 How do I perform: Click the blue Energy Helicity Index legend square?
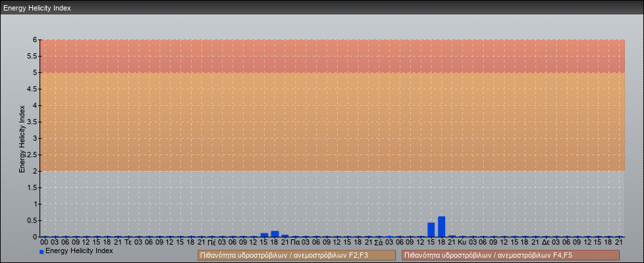pos(41,252)
